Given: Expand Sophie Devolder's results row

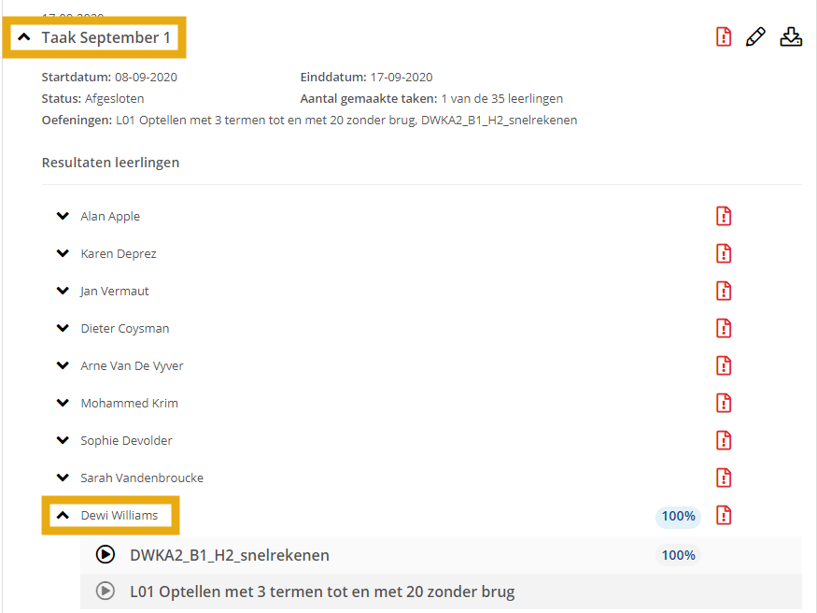Looking at the screenshot, I should (63, 440).
